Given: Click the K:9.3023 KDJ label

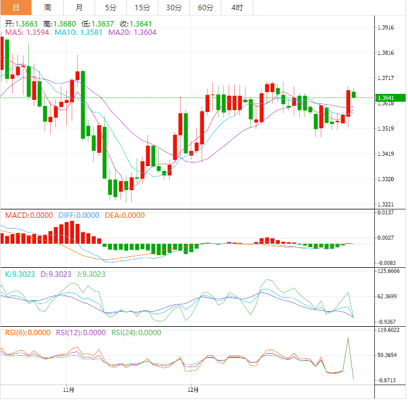Looking at the screenshot, I should click(20, 274).
